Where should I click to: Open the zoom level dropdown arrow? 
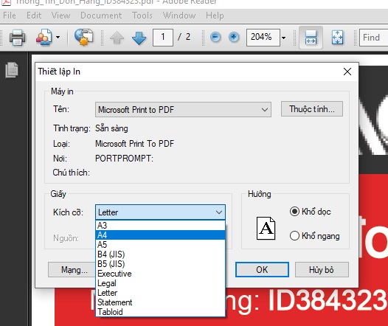[x=283, y=38]
